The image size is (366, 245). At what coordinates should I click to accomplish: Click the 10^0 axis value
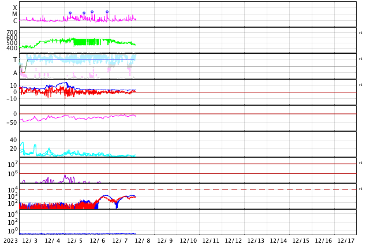[x=13, y=231]
